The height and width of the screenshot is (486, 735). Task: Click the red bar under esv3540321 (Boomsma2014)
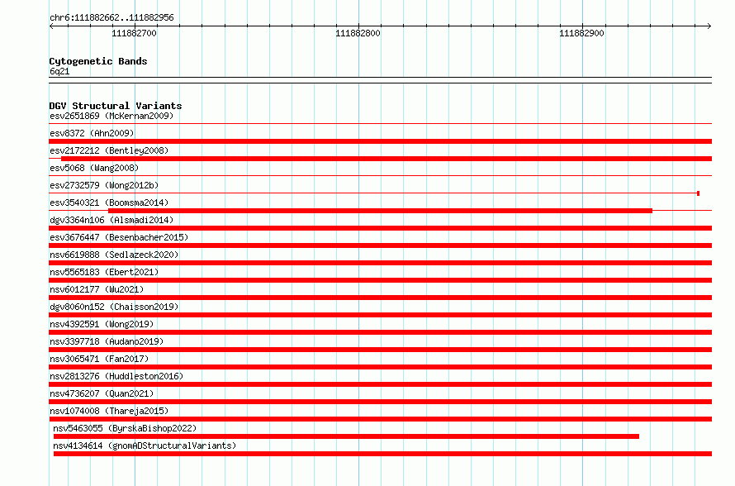pyautogui.click(x=380, y=211)
